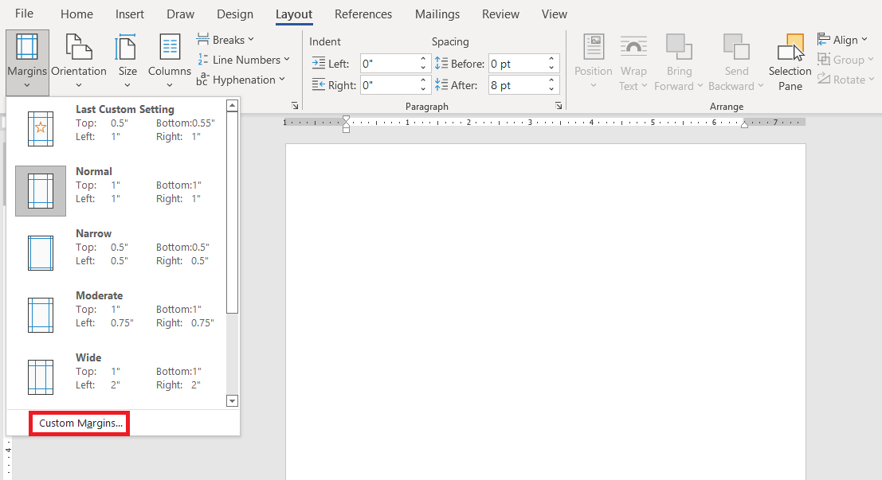Open Line Numbers dropdown
Screen dimensions: 882x480
[244, 60]
